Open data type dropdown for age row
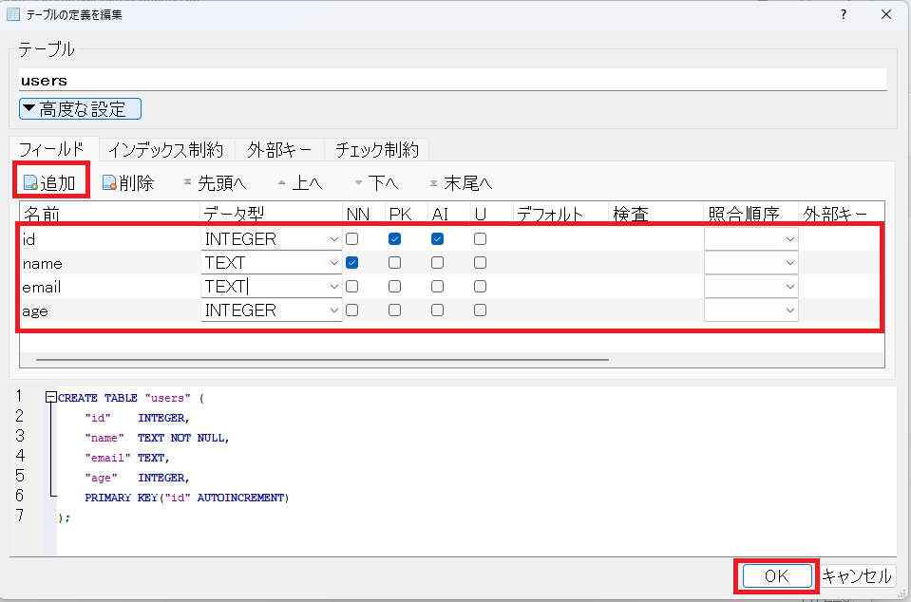Image resolution: width=911 pixels, height=602 pixels. tap(333, 310)
